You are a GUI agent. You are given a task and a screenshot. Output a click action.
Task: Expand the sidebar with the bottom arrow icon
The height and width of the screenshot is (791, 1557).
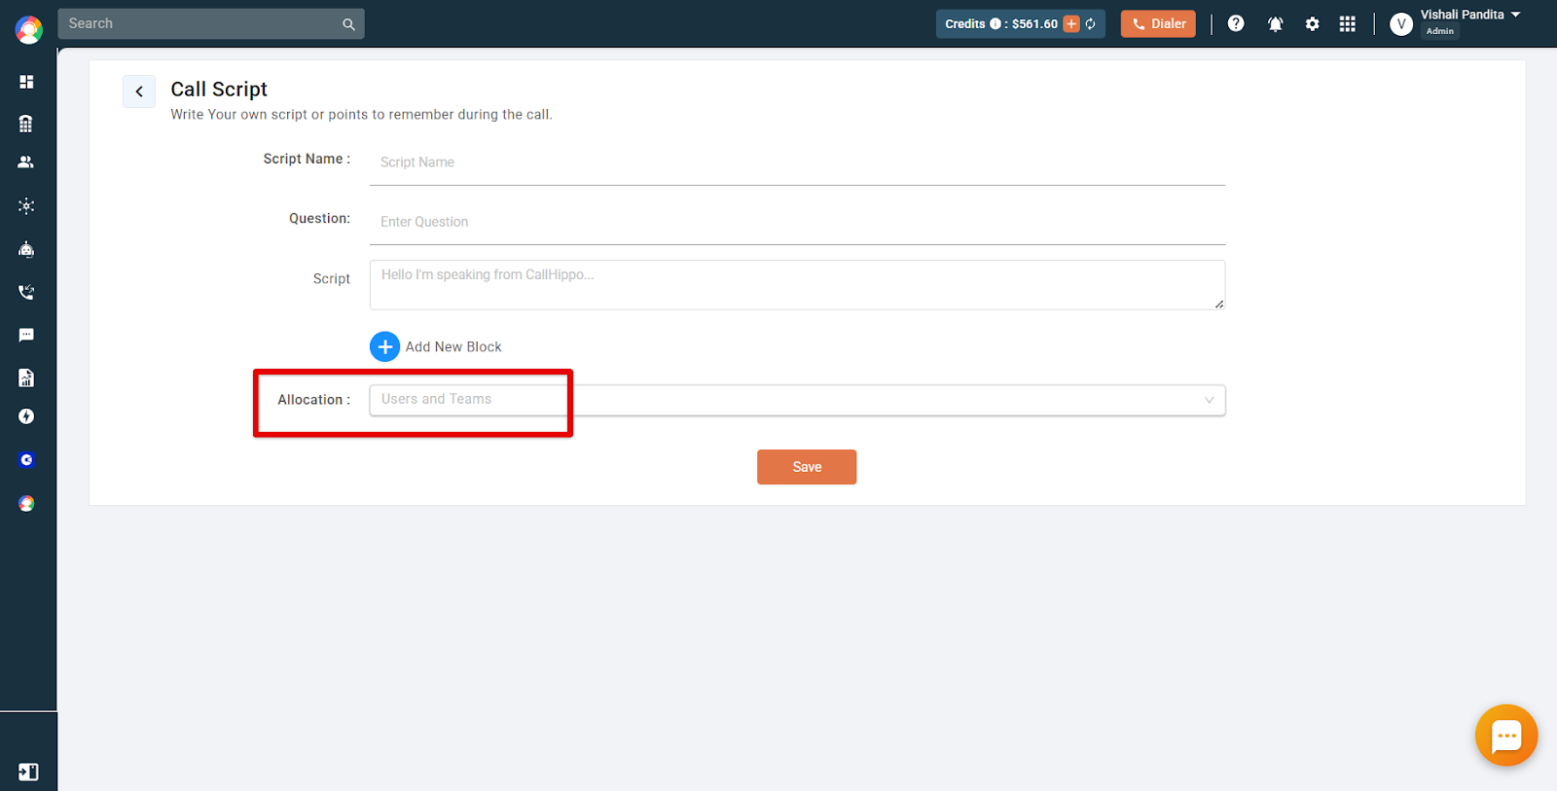(28, 772)
